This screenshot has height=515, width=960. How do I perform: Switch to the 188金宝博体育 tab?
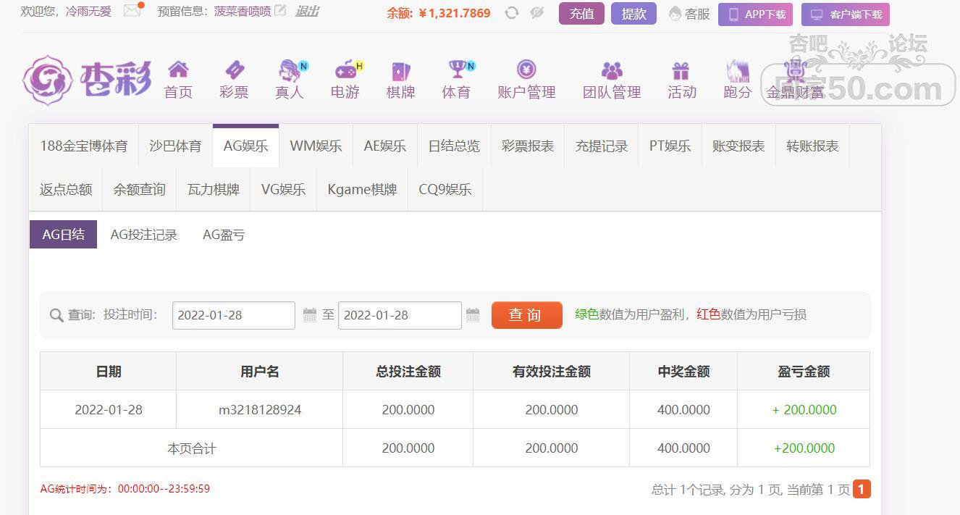[x=83, y=146]
